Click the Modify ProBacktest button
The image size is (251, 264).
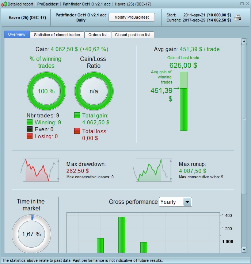click(x=132, y=17)
